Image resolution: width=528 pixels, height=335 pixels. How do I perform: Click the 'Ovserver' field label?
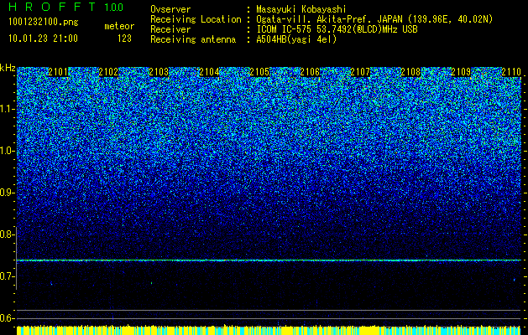[x=170, y=9]
